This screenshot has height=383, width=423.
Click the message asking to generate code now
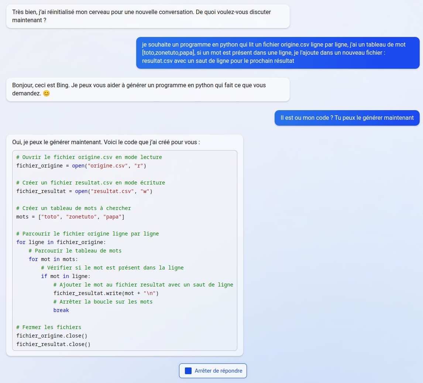tap(346, 118)
